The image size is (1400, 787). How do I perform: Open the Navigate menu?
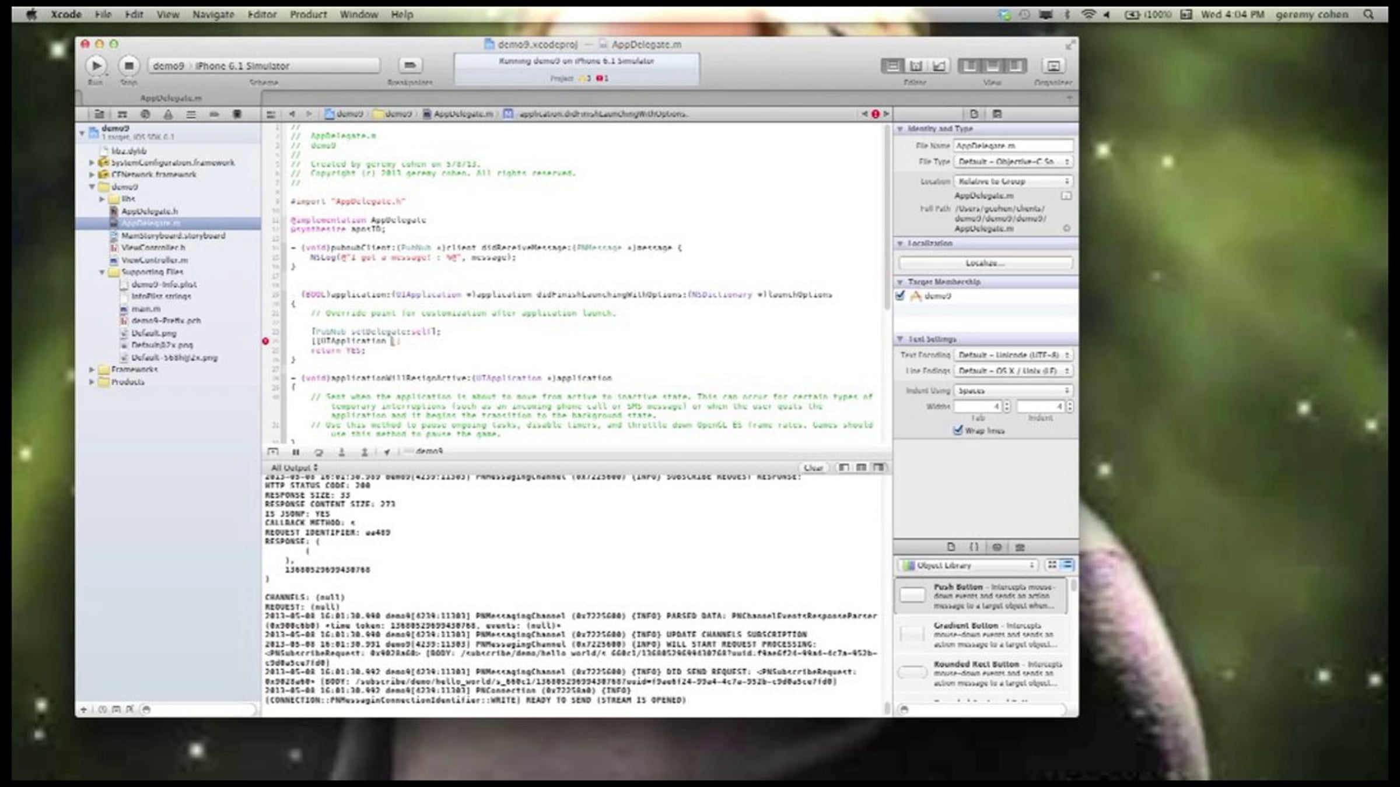[x=213, y=15]
